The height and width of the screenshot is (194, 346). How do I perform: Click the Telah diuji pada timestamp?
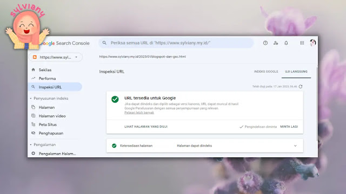[x=275, y=86]
